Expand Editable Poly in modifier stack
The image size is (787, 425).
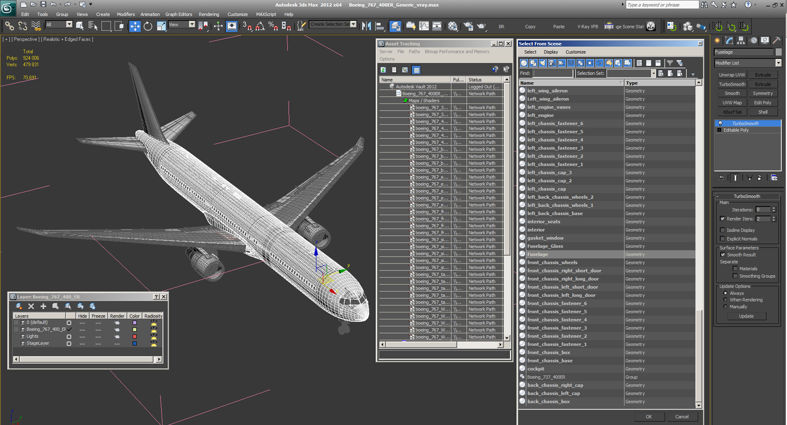point(719,130)
